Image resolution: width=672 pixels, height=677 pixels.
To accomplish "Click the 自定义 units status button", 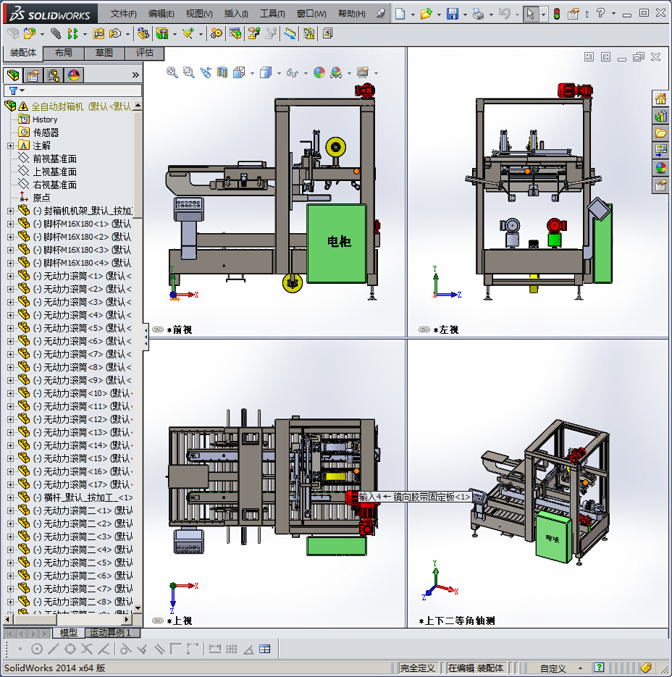I will pyautogui.click(x=553, y=668).
